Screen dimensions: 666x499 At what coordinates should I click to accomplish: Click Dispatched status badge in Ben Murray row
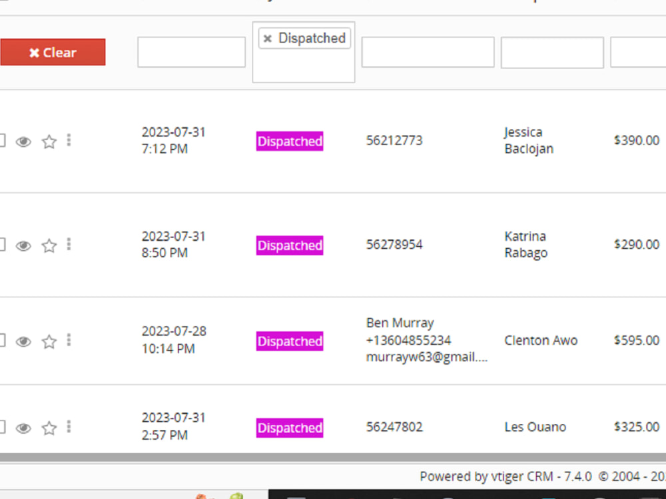(290, 341)
